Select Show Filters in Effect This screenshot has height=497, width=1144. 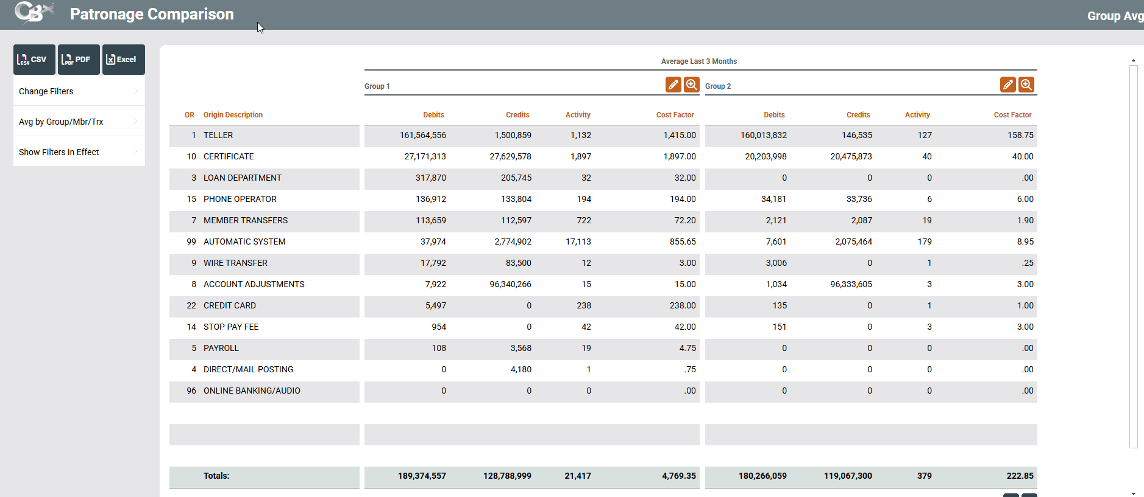point(59,152)
